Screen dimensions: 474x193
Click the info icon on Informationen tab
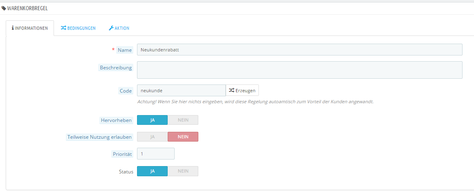point(13,28)
